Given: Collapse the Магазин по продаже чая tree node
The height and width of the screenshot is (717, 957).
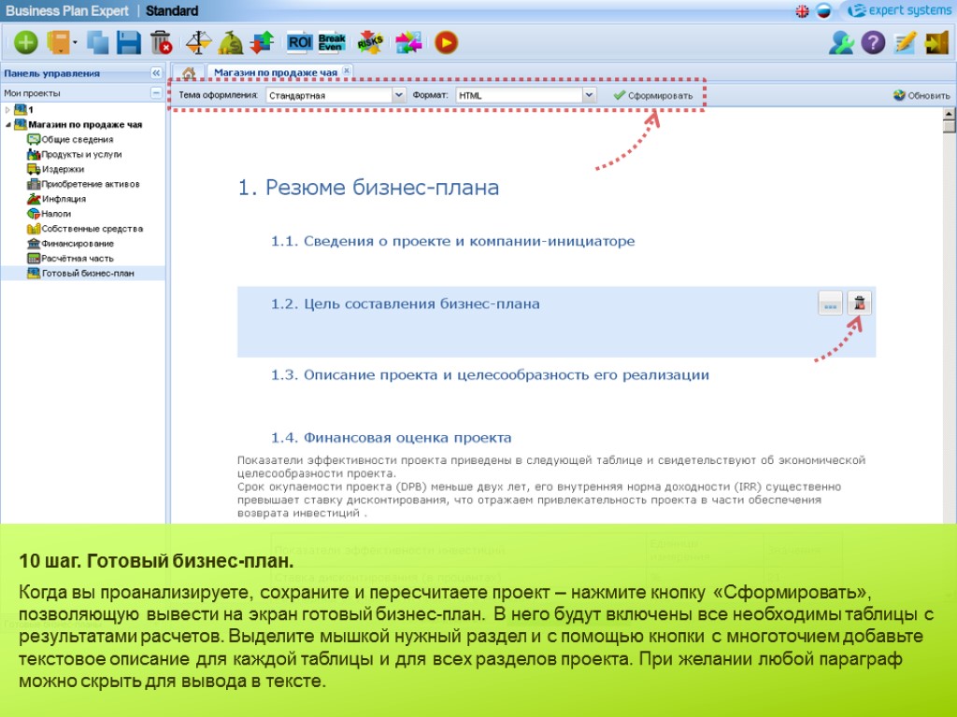Looking at the screenshot, I should pyautogui.click(x=7, y=124).
